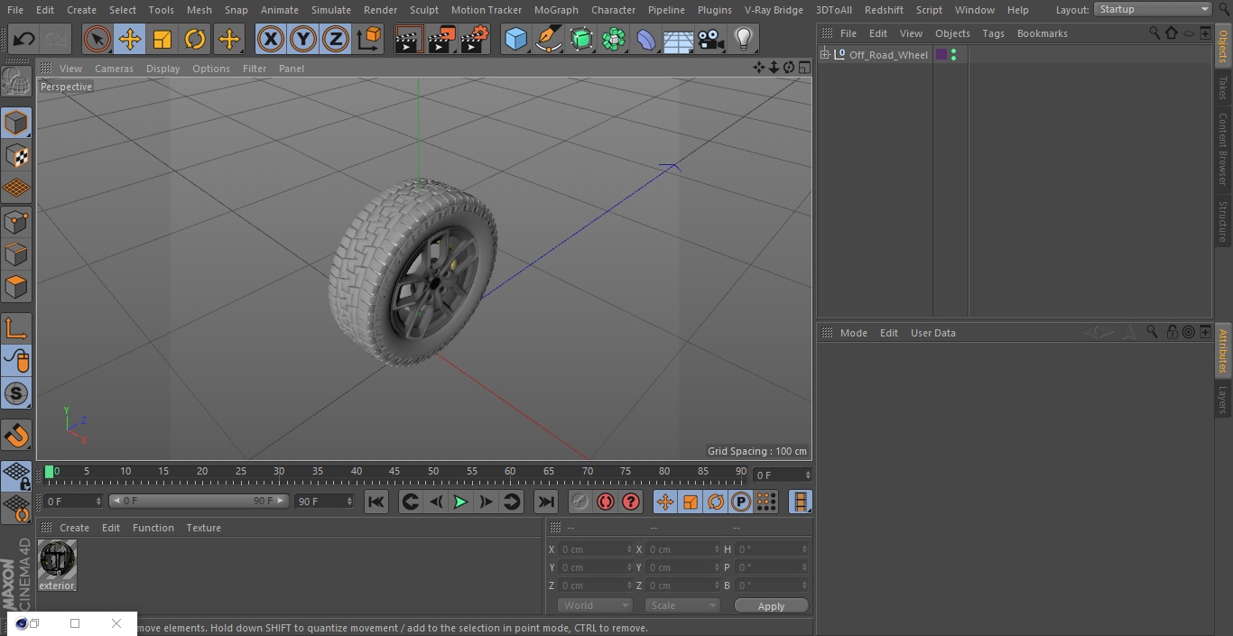The image size is (1233, 636).
Task: Select the Live Selection tool
Action: (x=97, y=39)
